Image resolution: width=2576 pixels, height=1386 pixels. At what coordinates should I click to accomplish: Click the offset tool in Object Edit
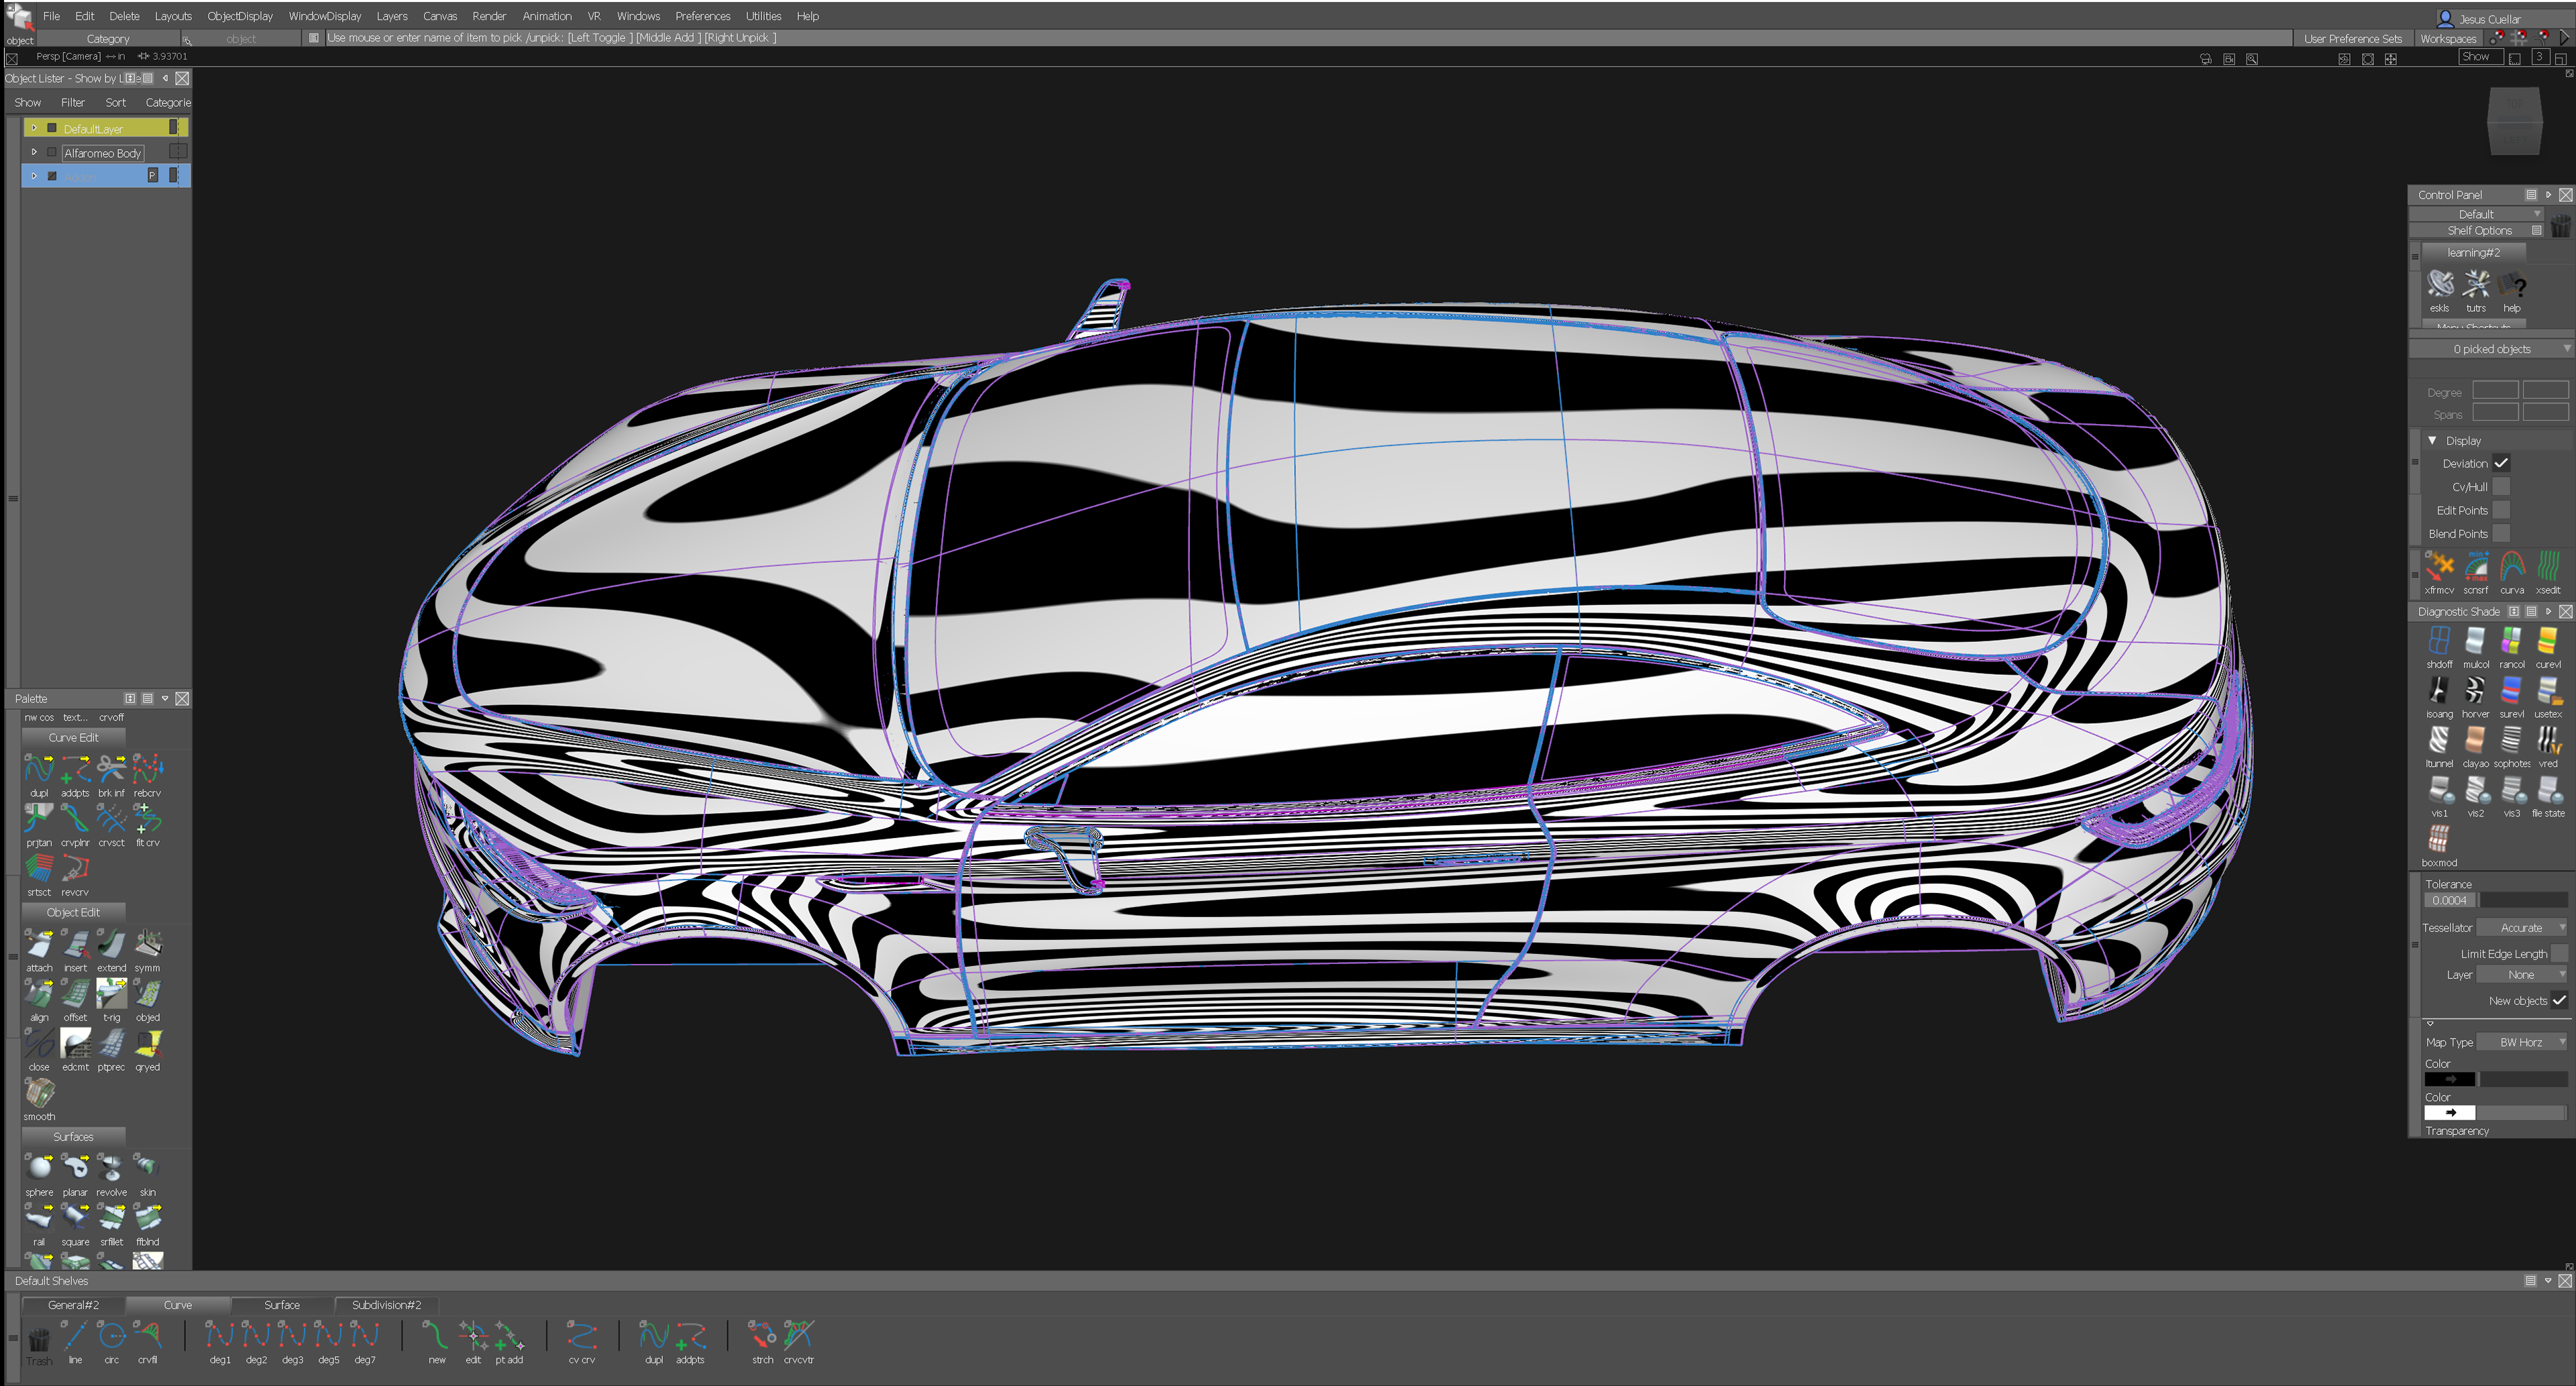pyautogui.click(x=75, y=993)
